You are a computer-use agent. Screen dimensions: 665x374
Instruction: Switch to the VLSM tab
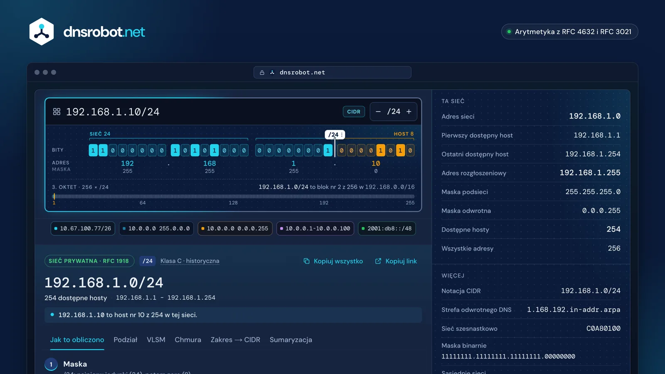click(156, 340)
